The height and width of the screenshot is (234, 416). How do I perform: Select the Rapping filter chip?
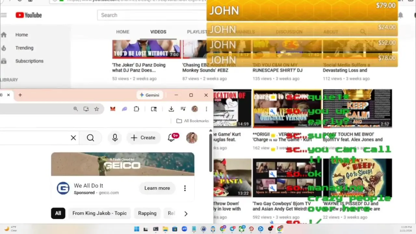point(147,213)
